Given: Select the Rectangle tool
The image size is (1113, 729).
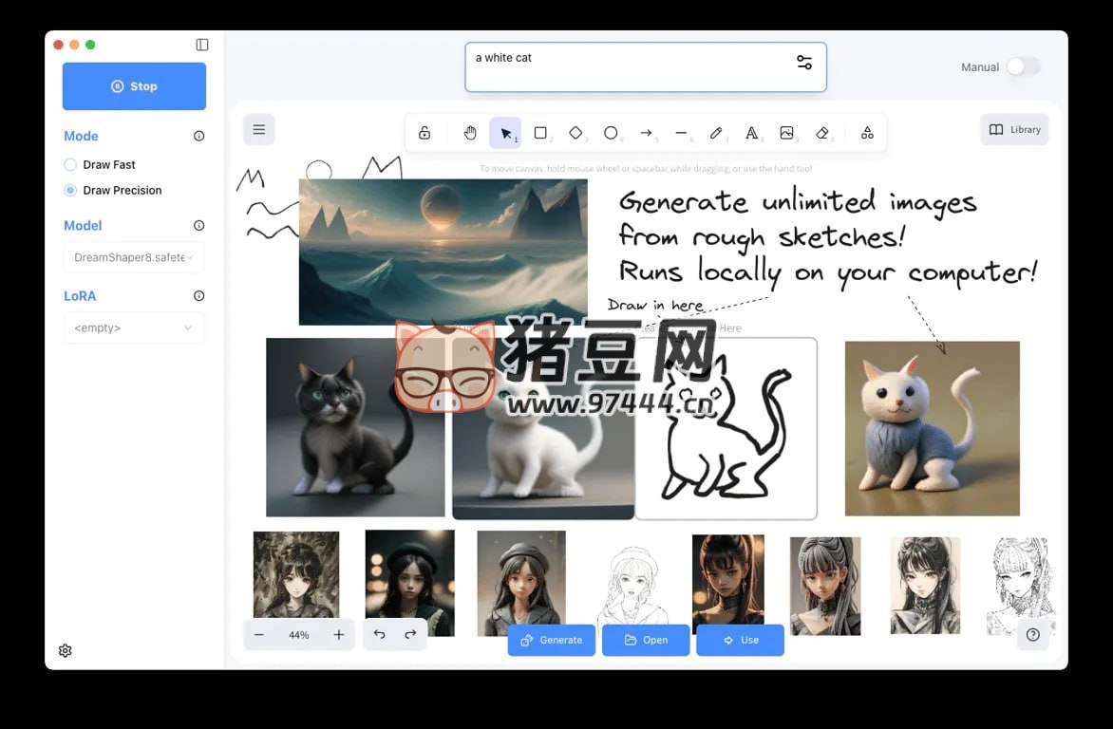Looking at the screenshot, I should pyautogui.click(x=540, y=133).
